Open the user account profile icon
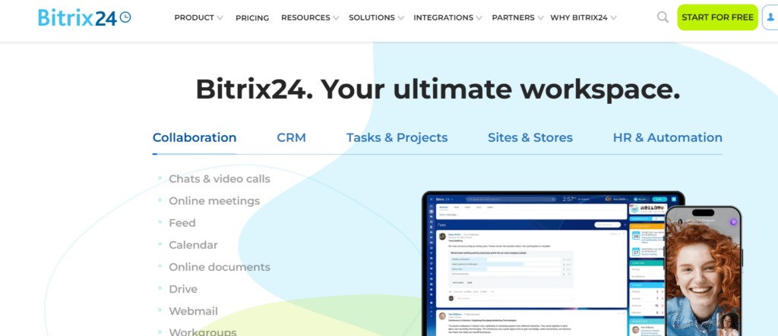 tap(770, 17)
